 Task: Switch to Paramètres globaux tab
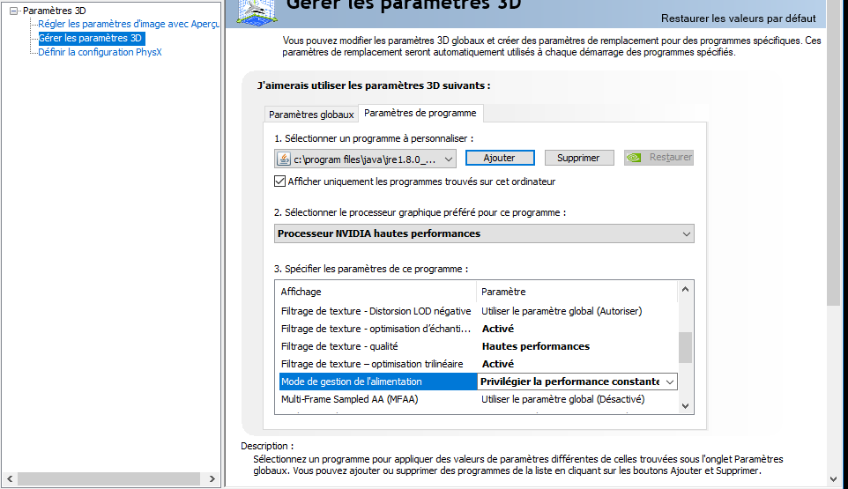pyautogui.click(x=311, y=115)
